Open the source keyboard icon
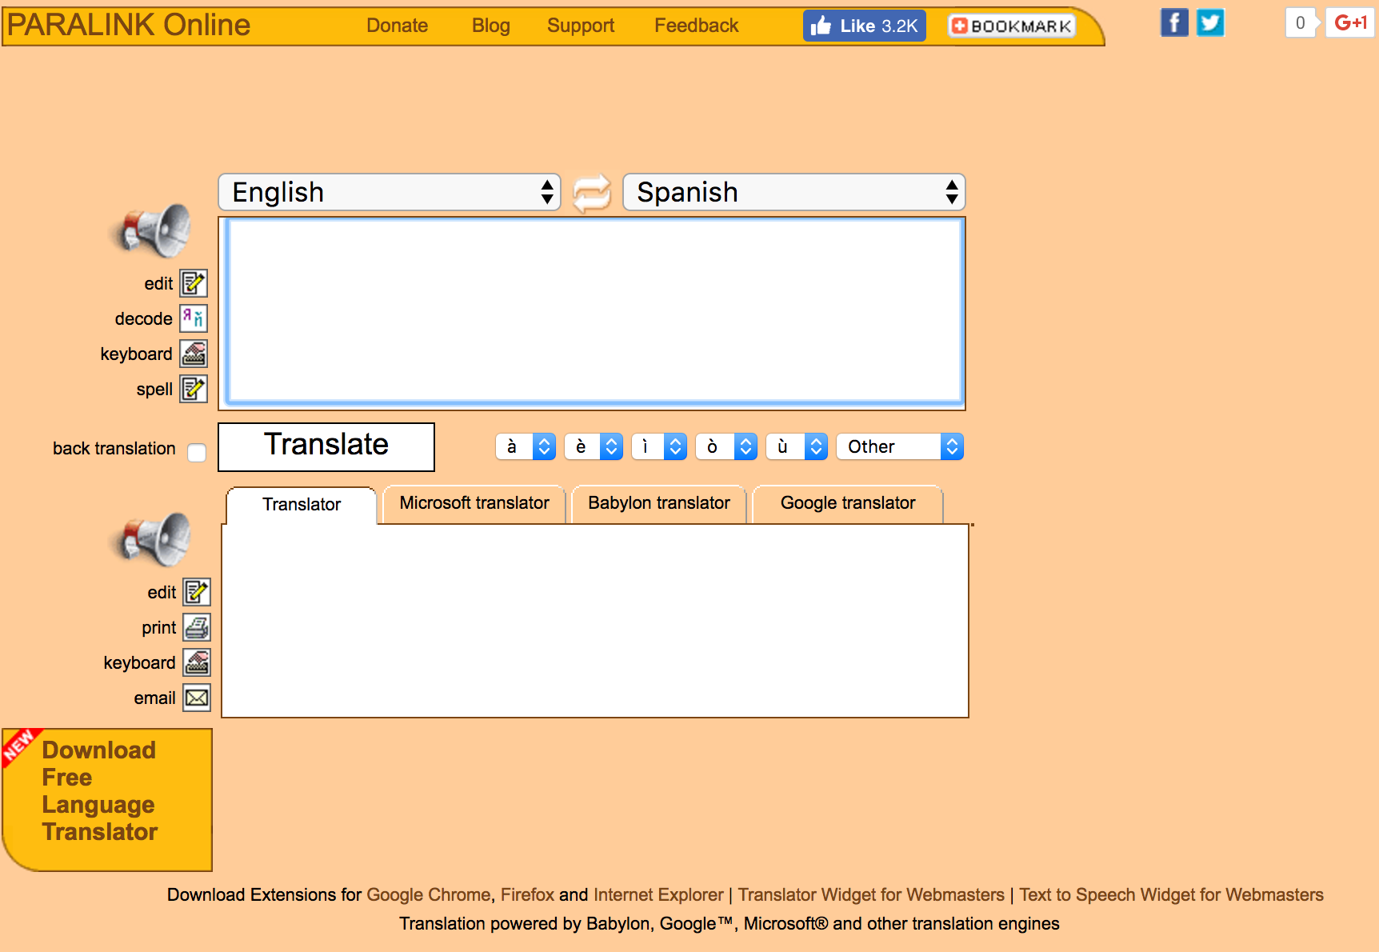The height and width of the screenshot is (952, 1379). pos(194,354)
